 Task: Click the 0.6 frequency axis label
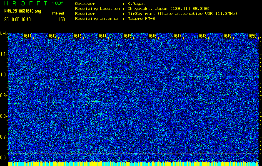[4, 158]
